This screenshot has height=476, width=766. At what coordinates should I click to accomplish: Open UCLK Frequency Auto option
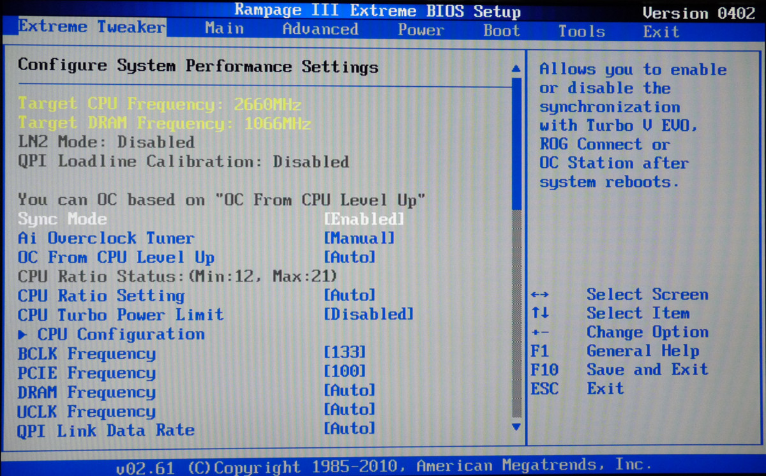(x=349, y=410)
